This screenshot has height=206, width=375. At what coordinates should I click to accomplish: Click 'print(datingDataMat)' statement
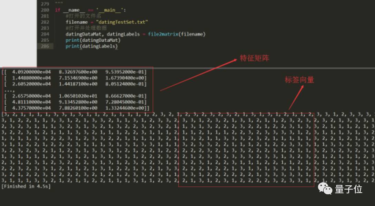93,40
